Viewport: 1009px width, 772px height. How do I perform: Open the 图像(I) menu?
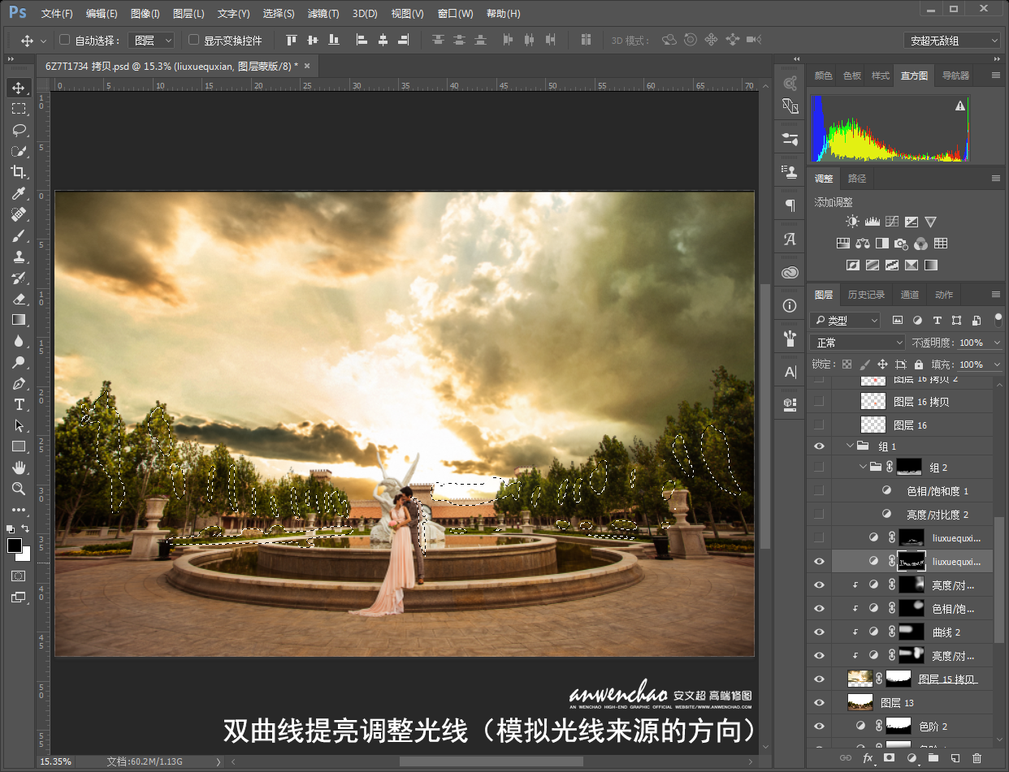click(x=145, y=14)
